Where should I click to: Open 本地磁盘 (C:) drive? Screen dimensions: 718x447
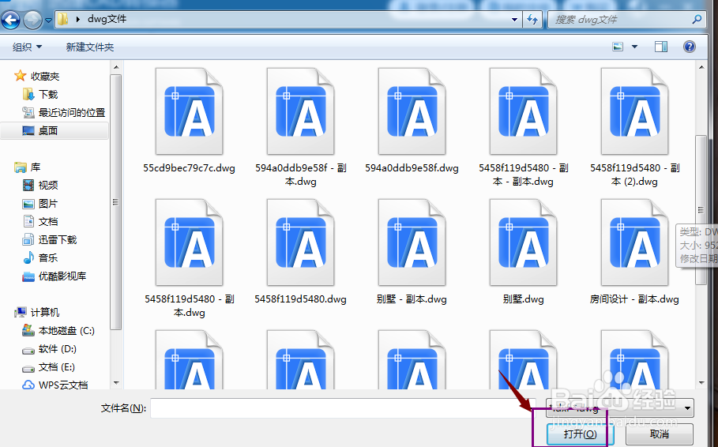coord(66,331)
